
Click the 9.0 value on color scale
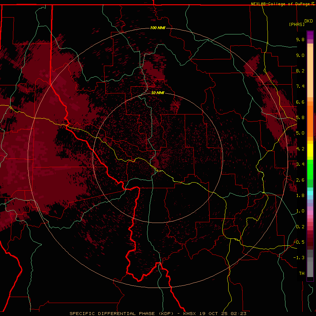click(x=300, y=55)
